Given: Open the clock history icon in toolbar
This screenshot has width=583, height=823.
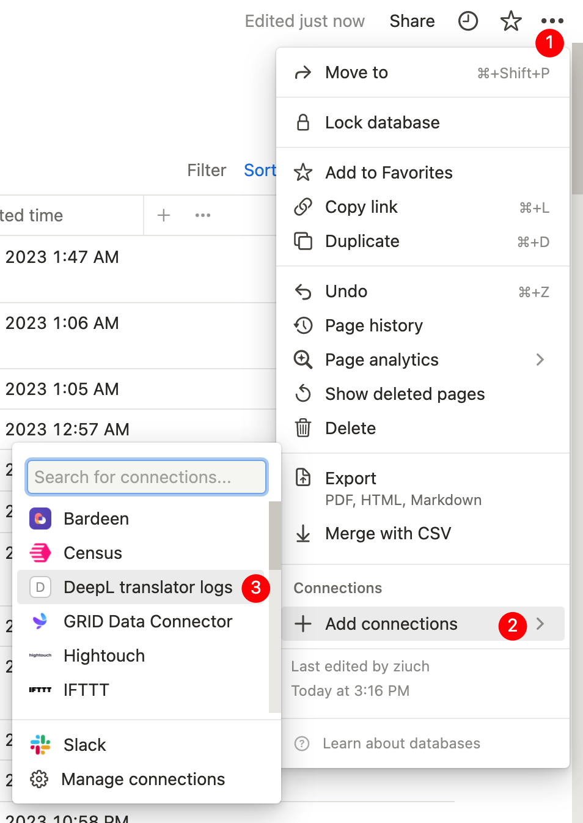Looking at the screenshot, I should 468,20.
